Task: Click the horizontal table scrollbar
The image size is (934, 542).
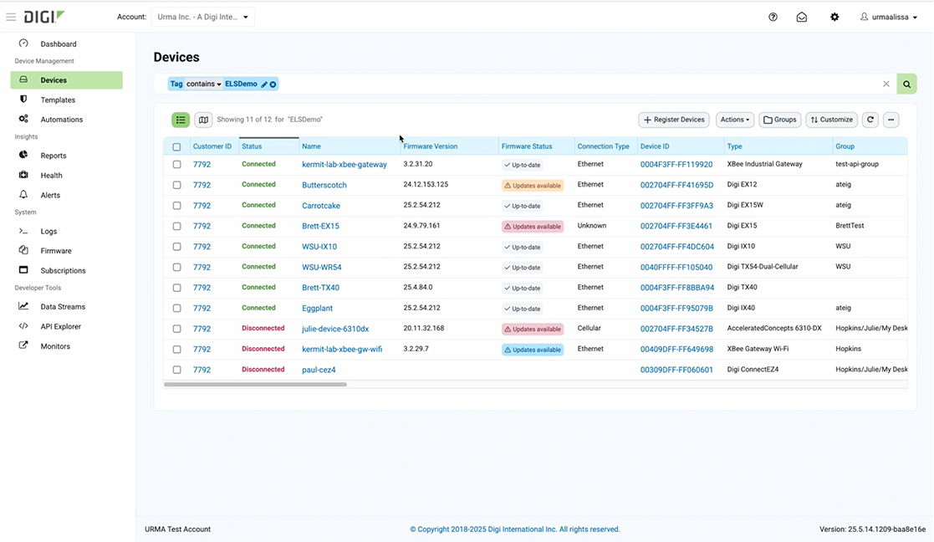Action: [255, 385]
